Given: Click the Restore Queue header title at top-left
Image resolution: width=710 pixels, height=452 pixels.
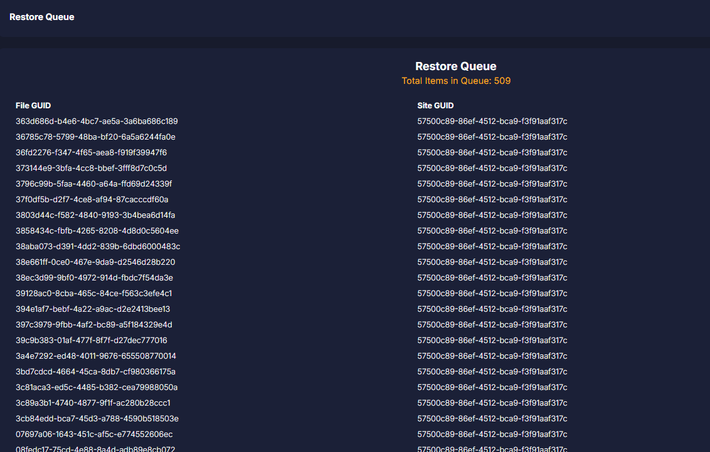Looking at the screenshot, I should (42, 17).
